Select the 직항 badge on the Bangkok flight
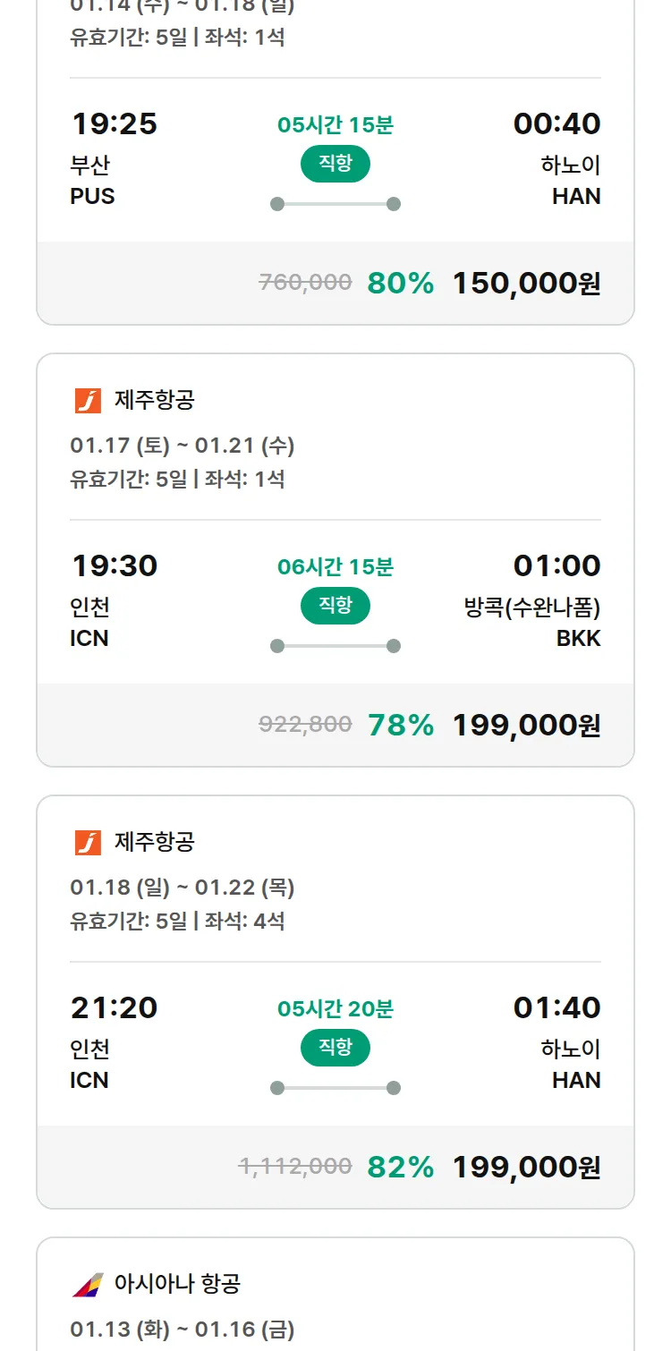671x1351 pixels. tap(335, 606)
